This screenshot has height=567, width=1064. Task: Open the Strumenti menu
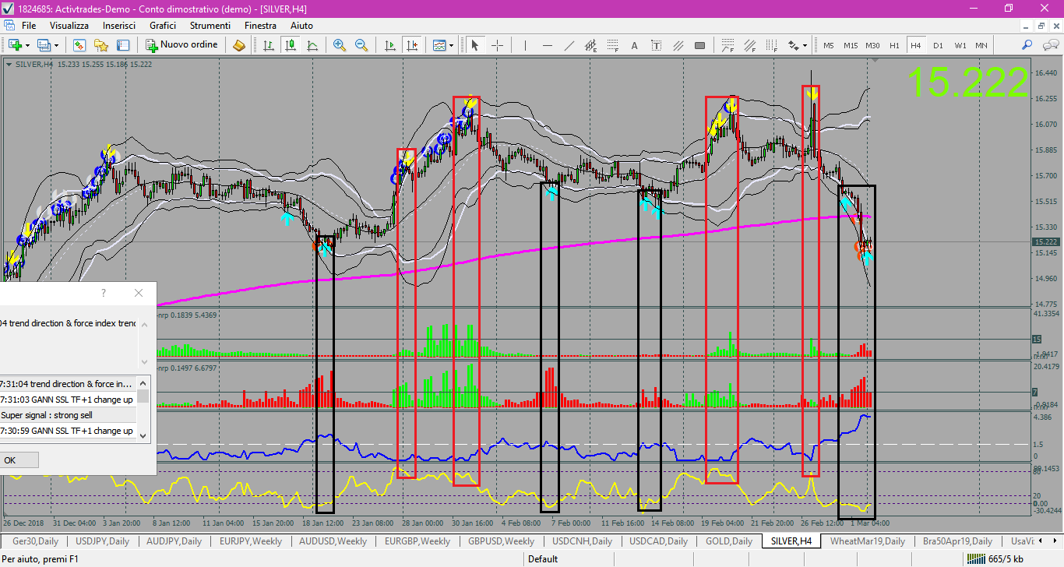click(210, 26)
